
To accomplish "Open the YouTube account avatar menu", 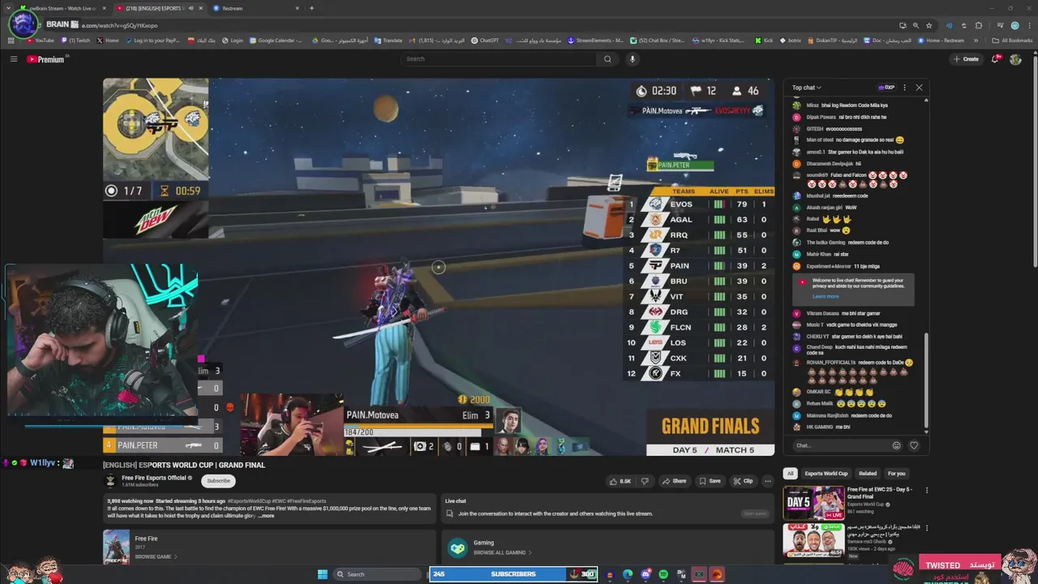I will 1015,58.
